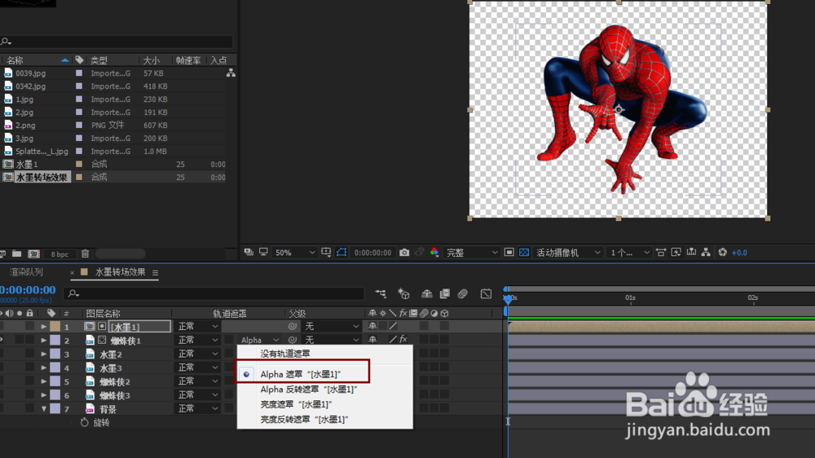
Task: Click the label color swatch of layer 水墨1
Action: (55, 327)
